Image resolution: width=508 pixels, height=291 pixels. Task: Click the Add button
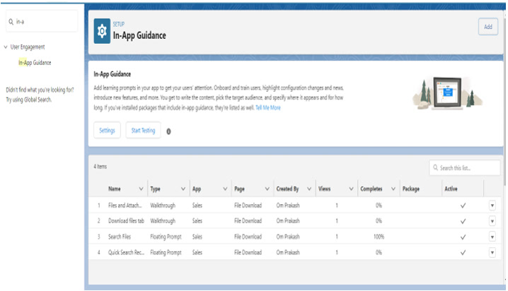(487, 27)
